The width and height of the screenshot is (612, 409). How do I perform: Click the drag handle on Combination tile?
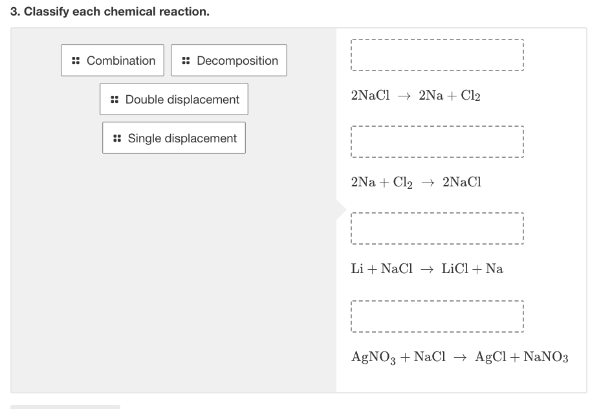tap(75, 60)
